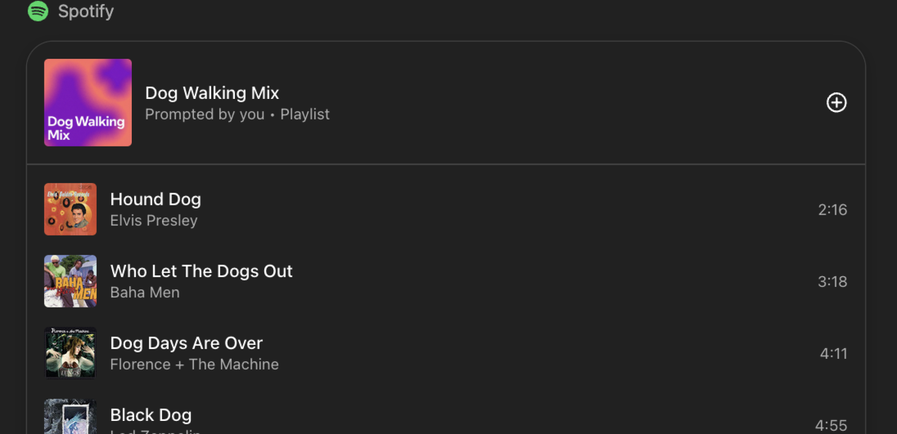Select the Black Dog album artwork
Image resolution: width=897 pixels, height=434 pixels.
[71, 418]
